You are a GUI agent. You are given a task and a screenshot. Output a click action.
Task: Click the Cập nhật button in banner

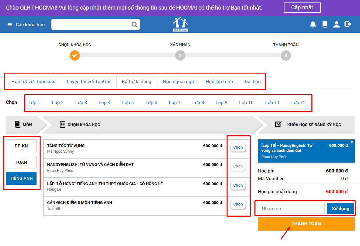pyautogui.click(x=302, y=7)
